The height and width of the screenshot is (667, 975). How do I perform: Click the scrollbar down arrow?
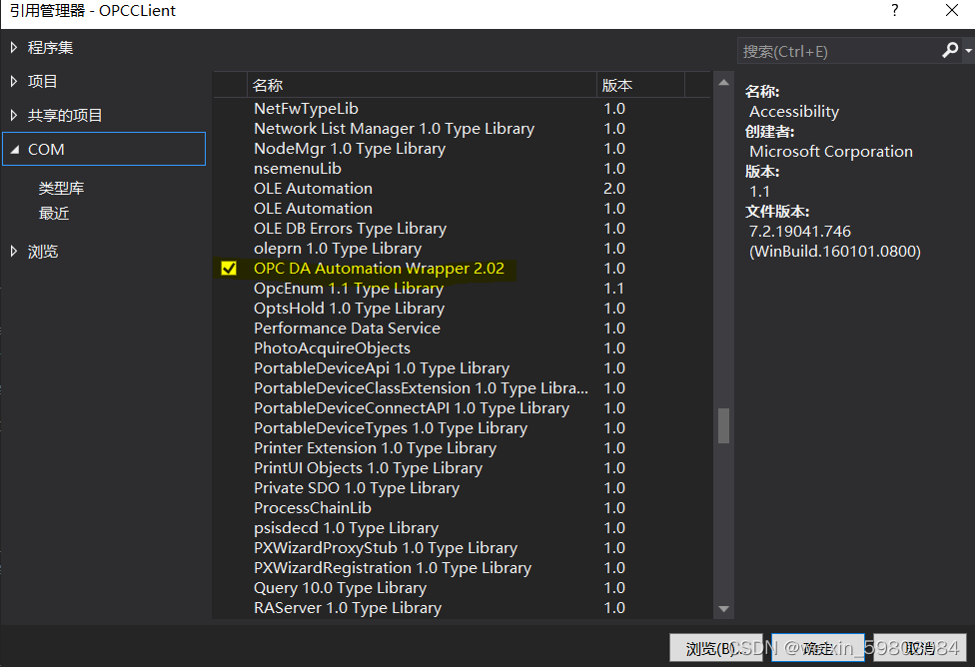tap(723, 610)
